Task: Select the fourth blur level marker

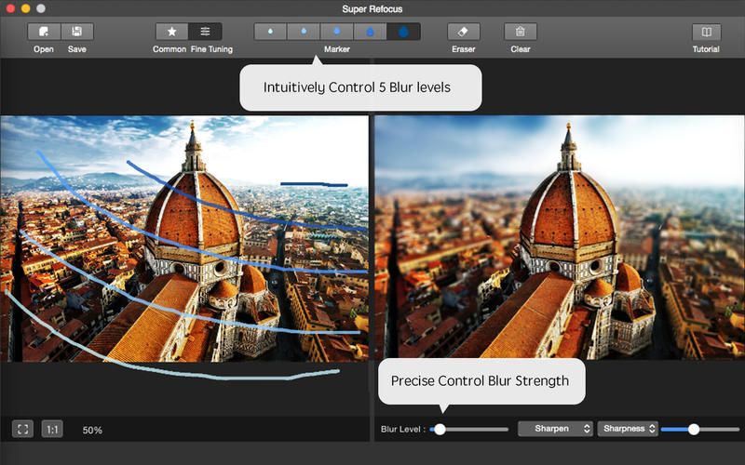Action: (x=370, y=32)
